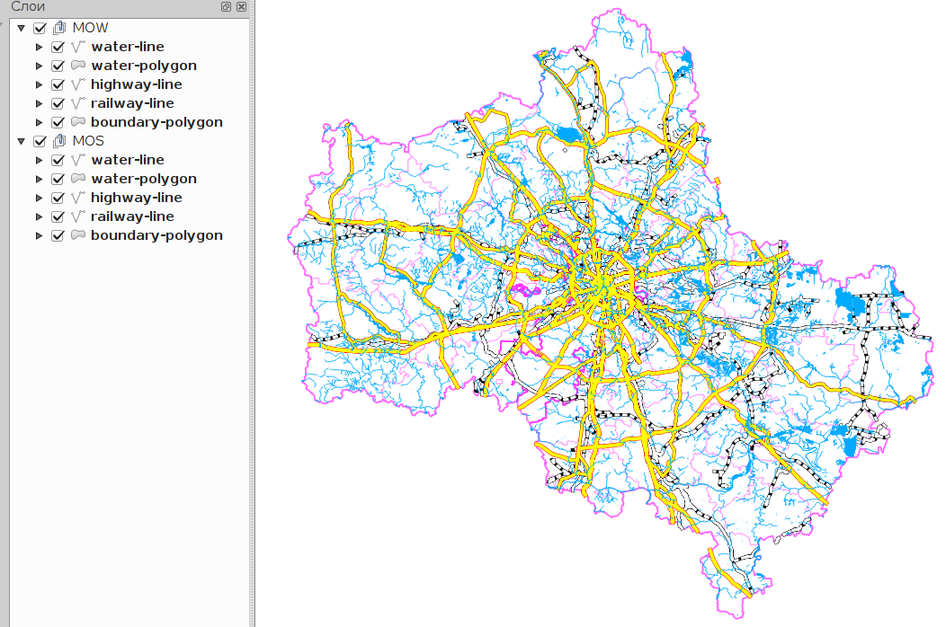
Task: Select water-line layer under MOS
Action: coord(128,160)
